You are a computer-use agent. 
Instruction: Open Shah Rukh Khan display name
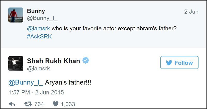click(54, 61)
